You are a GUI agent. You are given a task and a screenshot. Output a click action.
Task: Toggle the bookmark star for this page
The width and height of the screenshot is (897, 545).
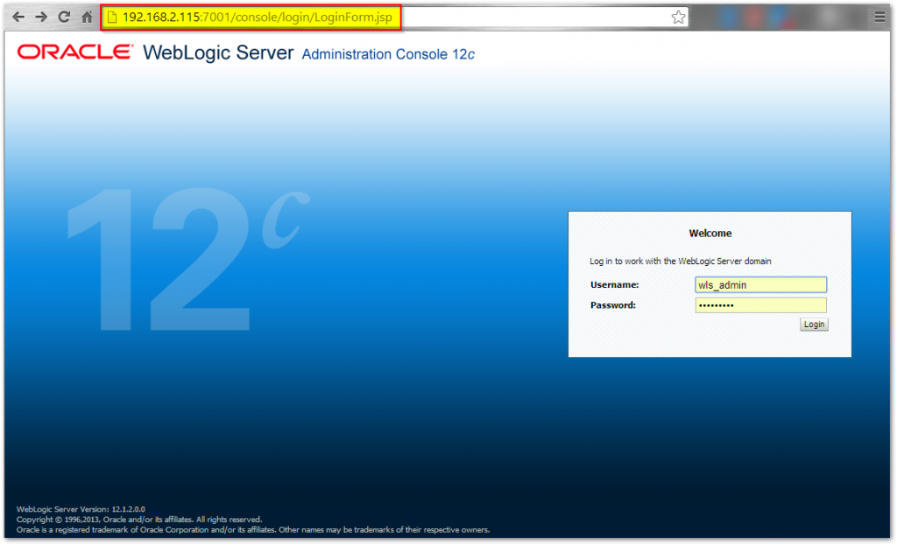point(678,16)
